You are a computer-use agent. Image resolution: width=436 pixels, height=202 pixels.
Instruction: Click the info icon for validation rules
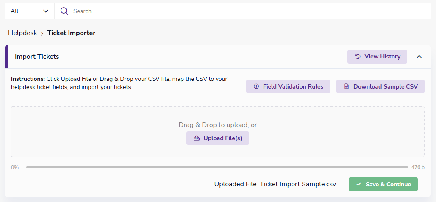[256, 86]
